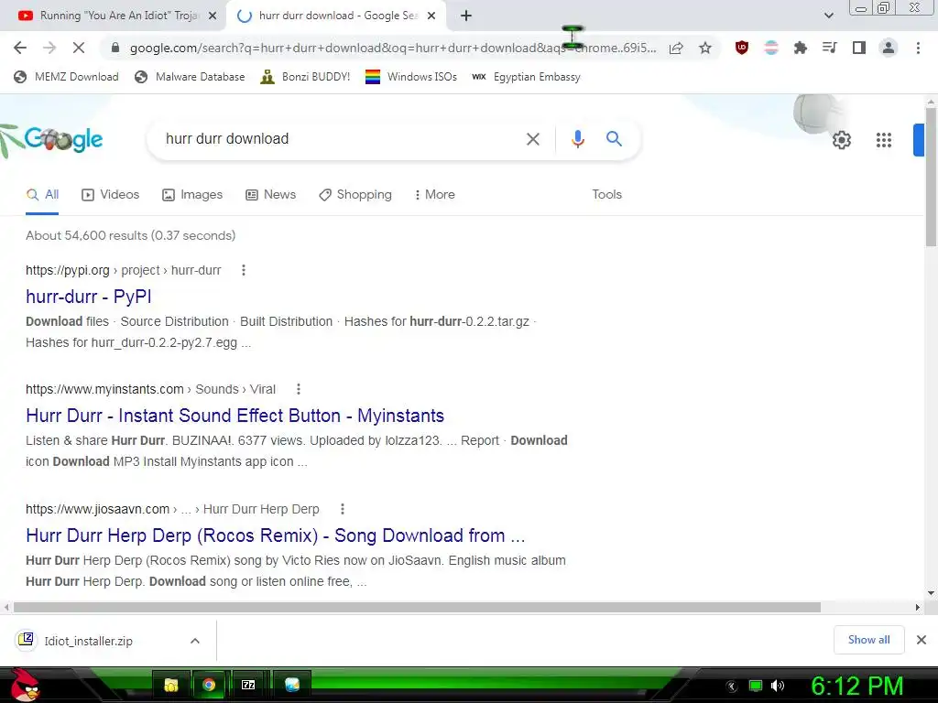Click inside the Google search field
This screenshot has width=938, height=703.
pyautogui.click(x=341, y=139)
